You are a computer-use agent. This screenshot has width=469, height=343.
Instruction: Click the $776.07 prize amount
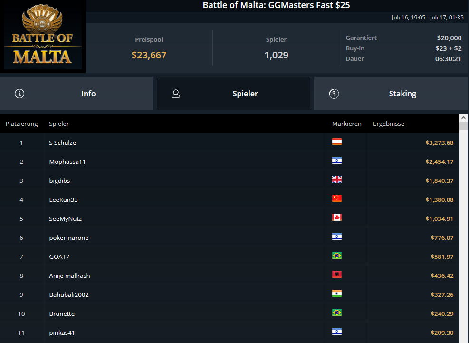point(442,238)
